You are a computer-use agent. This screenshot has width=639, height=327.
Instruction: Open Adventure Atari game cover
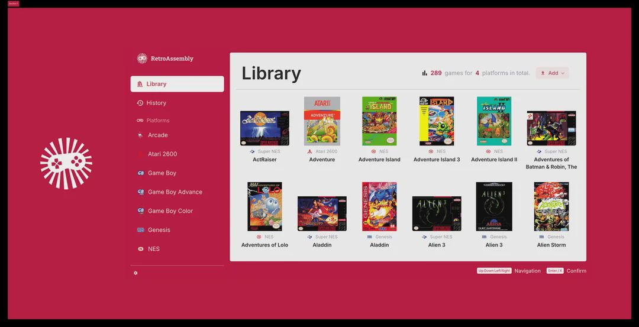click(x=322, y=121)
